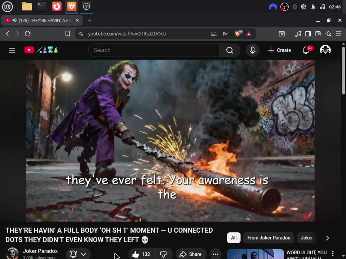This screenshot has height=259, width=346.
Task: Switch to the OBS Studio taskbar item
Action: [x=86, y=6]
